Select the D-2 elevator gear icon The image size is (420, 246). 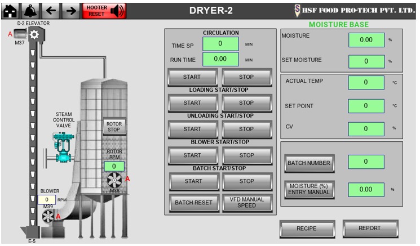click(33, 35)
